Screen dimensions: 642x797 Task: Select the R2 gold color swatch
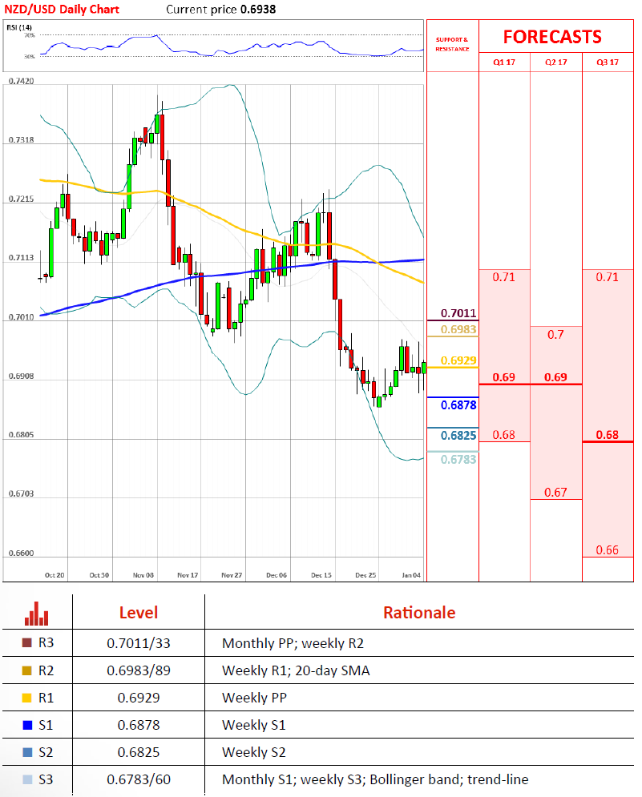click(x=27, y=670)
